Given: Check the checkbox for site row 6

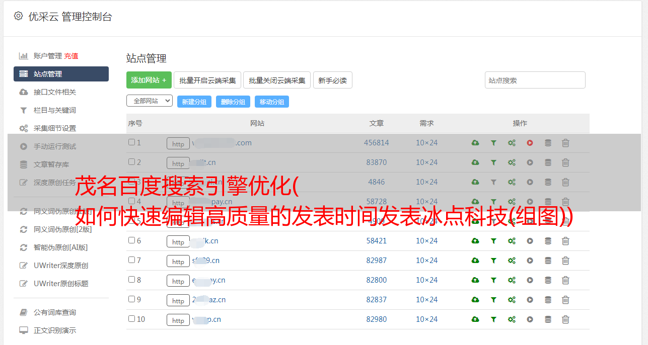Looking at the screenshot, I should (x=131, y=240).
